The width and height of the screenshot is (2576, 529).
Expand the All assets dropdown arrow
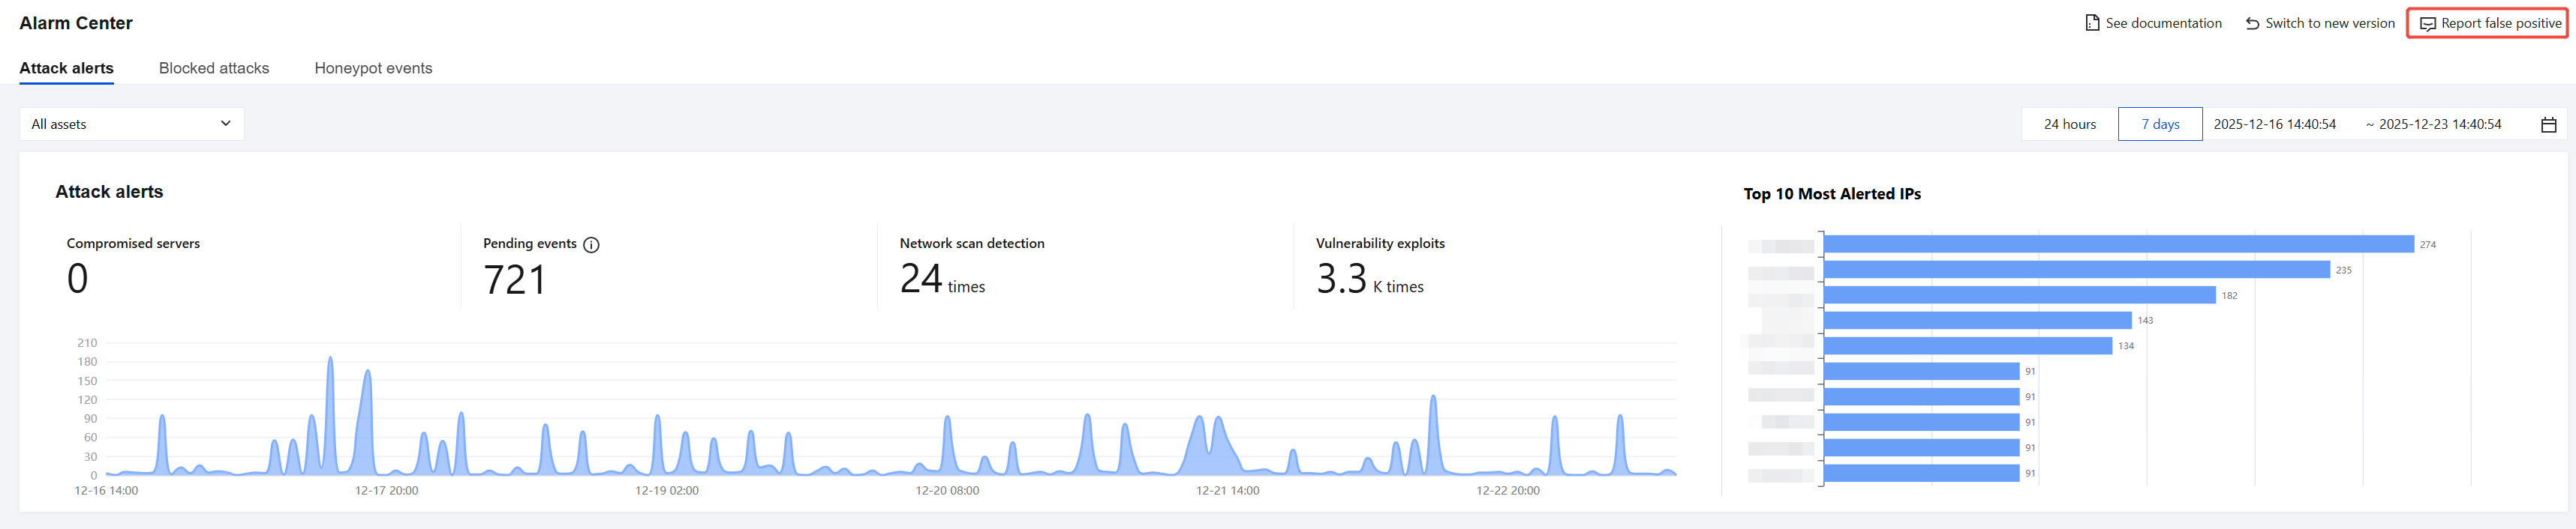click(226, 124)
